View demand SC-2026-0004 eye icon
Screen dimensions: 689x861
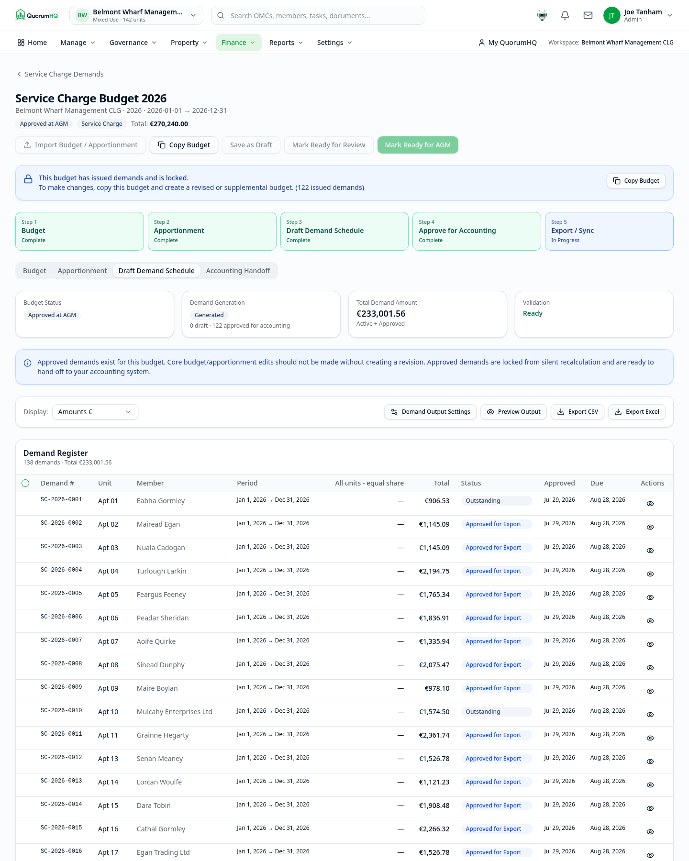coord(650,574)
